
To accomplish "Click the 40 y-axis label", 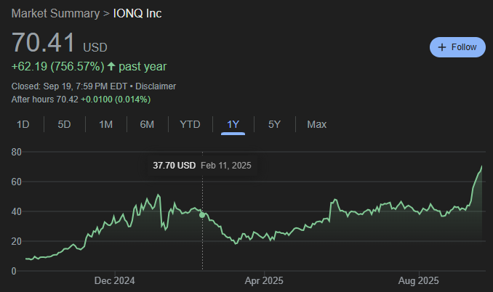I will 16,211.
